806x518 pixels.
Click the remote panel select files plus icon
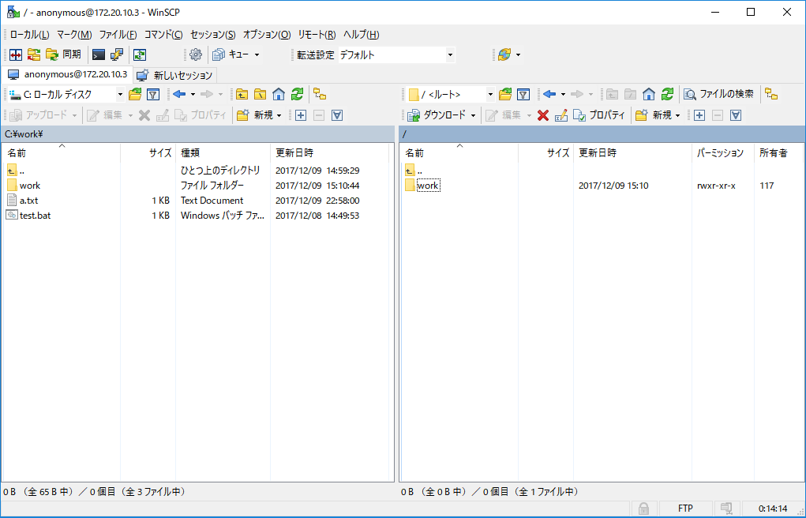pyautogui.click(x=699, y=115)
